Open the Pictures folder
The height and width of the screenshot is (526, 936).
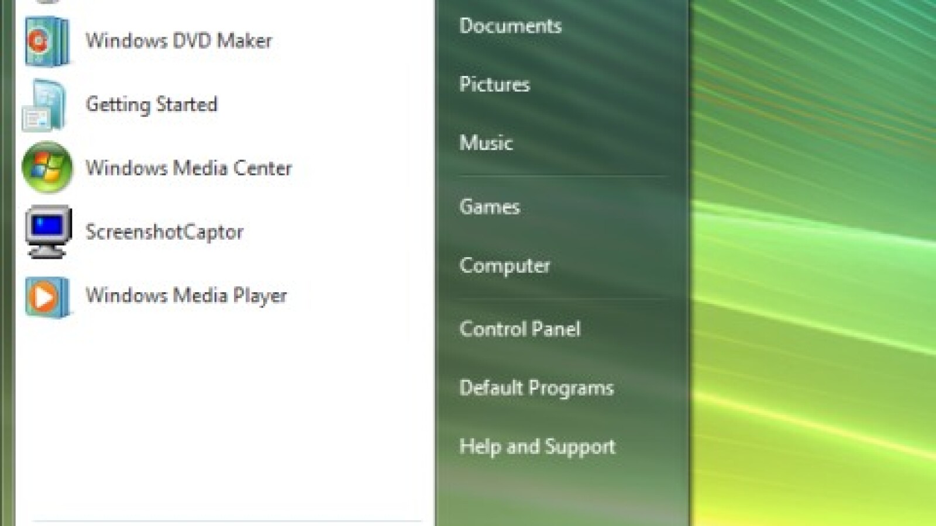[495, 85]
